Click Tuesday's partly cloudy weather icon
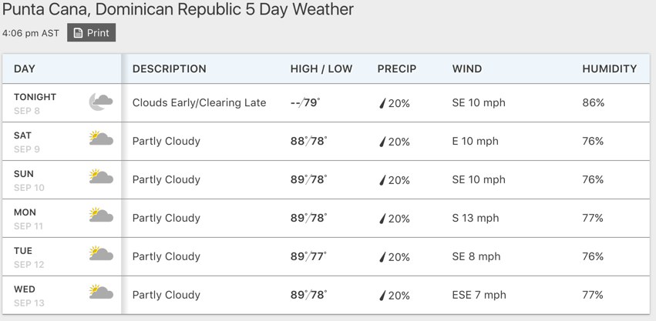Viewport: 656px width, 321px height. tap(101, 253)
